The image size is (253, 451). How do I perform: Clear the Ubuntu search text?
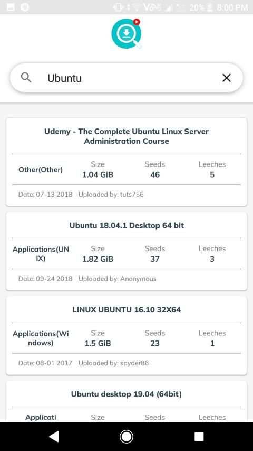pos(227,78)
